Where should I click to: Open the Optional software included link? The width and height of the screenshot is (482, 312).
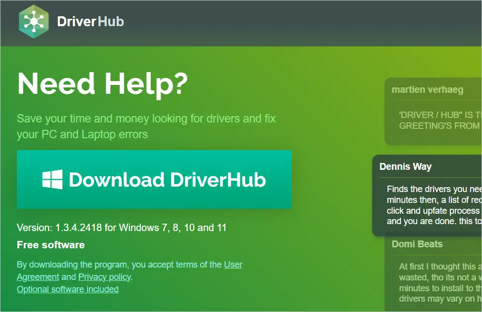68,289
